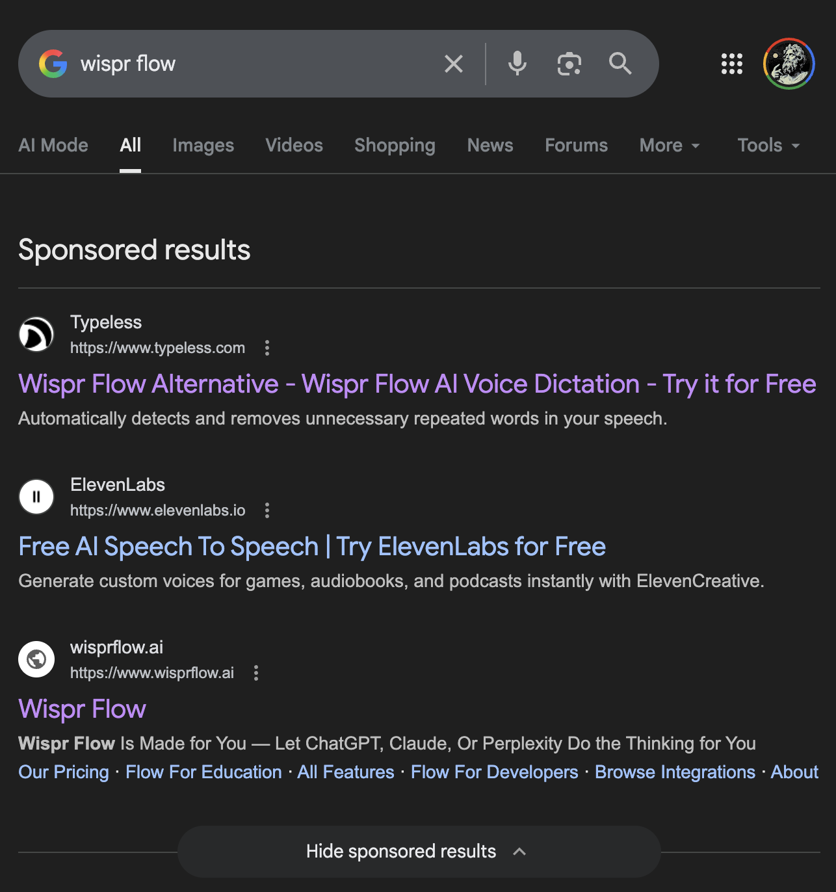Open Typeless ad three-dot options
Image resolution: width=836 pixels, height=892 pixels.
click(x=267, y=348)
